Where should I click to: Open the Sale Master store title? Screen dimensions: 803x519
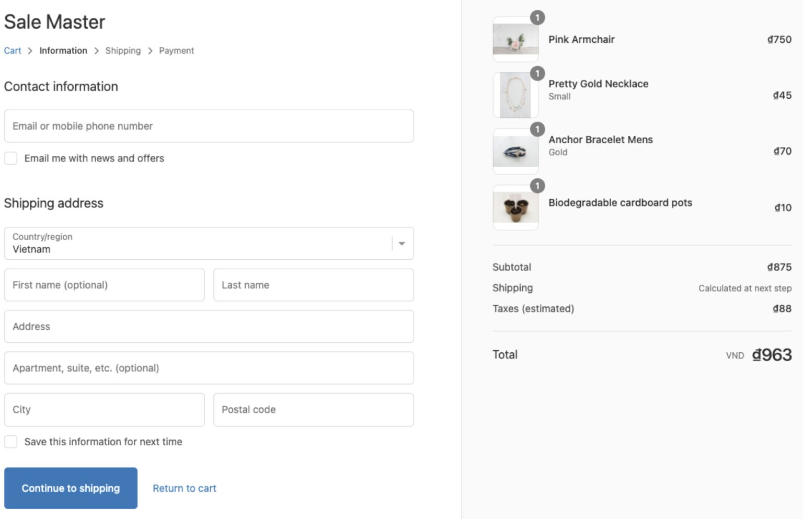pyautogui.click(x=54, y=22)
